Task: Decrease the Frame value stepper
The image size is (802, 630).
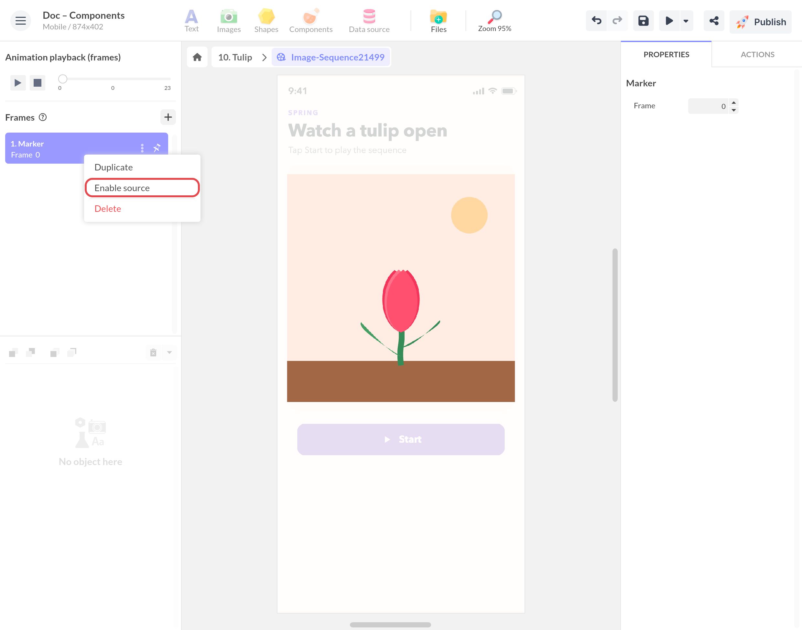Action: [x=734, y=110]
